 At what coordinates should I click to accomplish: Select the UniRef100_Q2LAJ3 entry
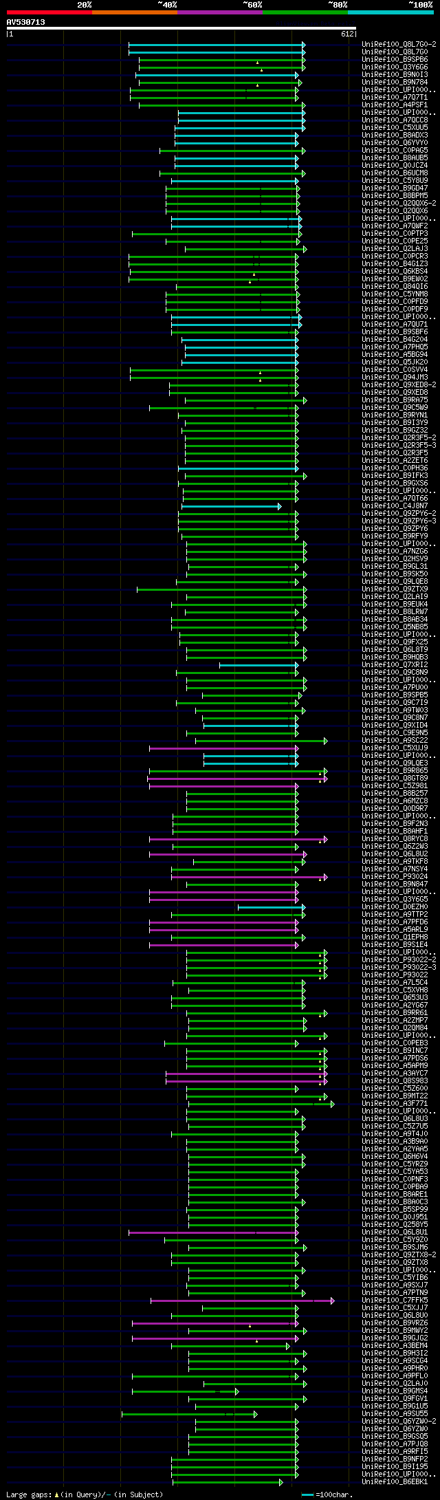point(395,248)
